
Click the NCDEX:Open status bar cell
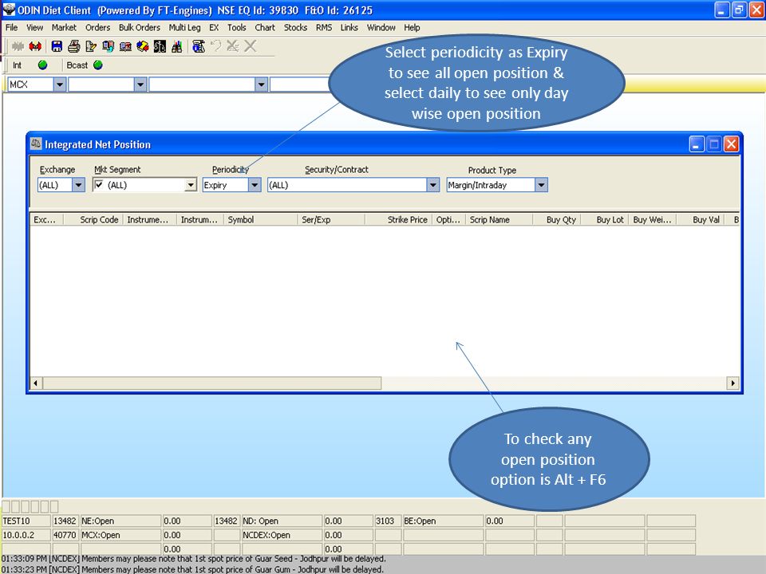pyautogui.click(x=282, y=535)
